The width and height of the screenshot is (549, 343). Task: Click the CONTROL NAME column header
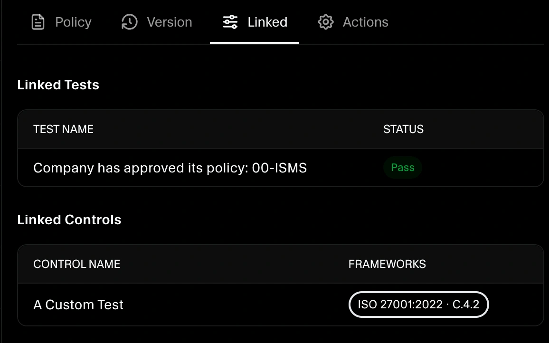pos(76,264)
